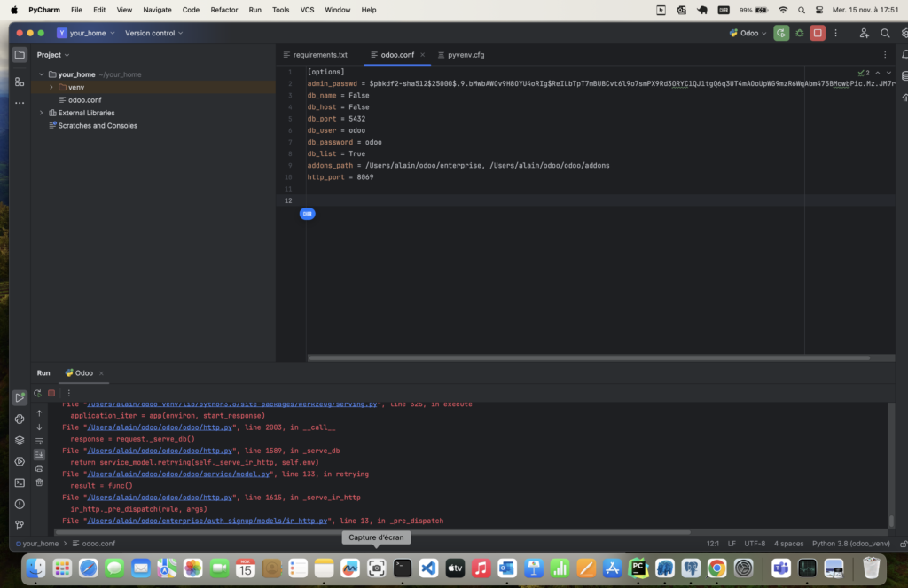This screenshot has width=908, height=588.
Task: Toggle the Project tool window folder icon
Action: click(20, 54)
